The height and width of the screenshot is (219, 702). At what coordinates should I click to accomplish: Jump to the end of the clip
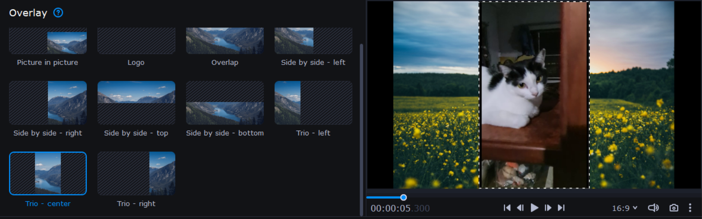pyautogui.click(x=561, y=208)
